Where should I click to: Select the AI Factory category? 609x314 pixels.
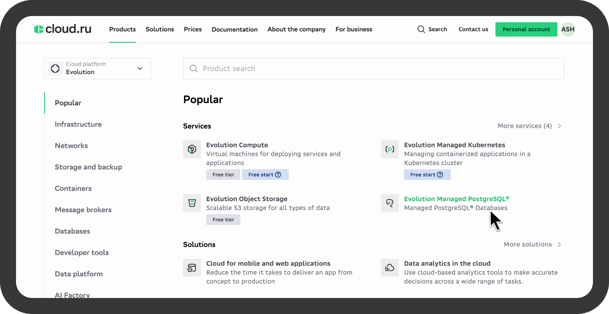(73, 295)
